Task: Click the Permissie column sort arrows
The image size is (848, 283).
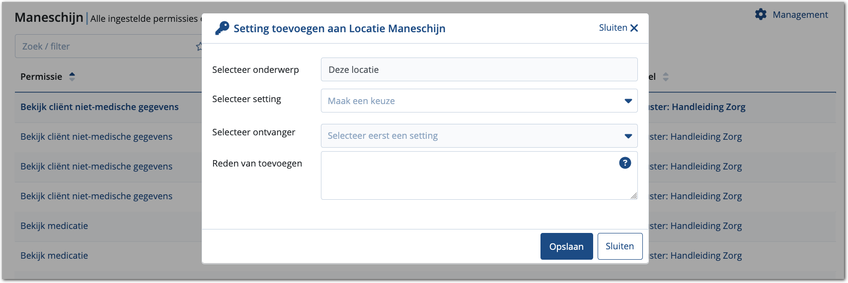Action: click(72, 77)
